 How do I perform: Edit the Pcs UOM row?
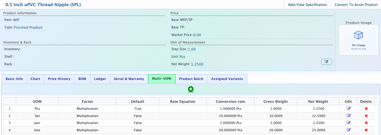[349, 108]
